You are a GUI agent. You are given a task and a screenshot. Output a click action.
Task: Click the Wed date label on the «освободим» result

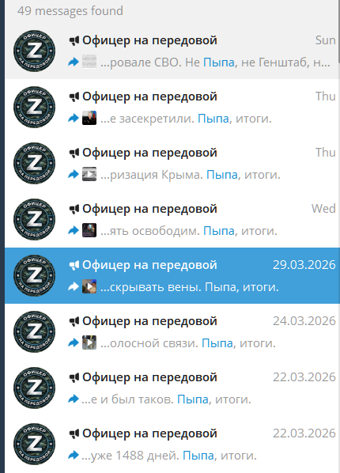coord(323,209)
